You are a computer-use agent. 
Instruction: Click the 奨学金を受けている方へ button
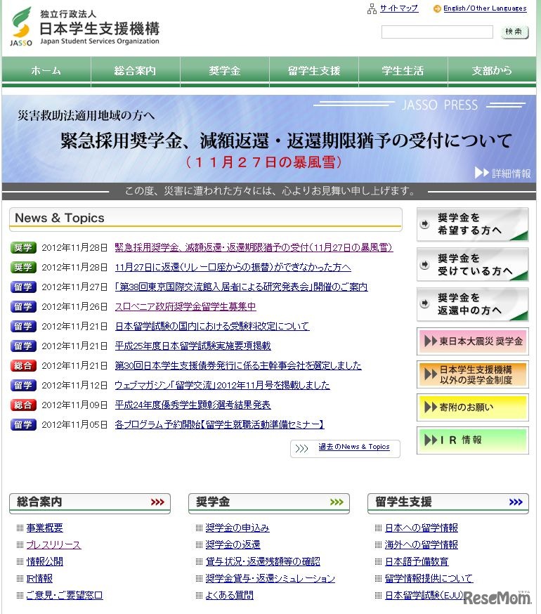tap(472, 264)
